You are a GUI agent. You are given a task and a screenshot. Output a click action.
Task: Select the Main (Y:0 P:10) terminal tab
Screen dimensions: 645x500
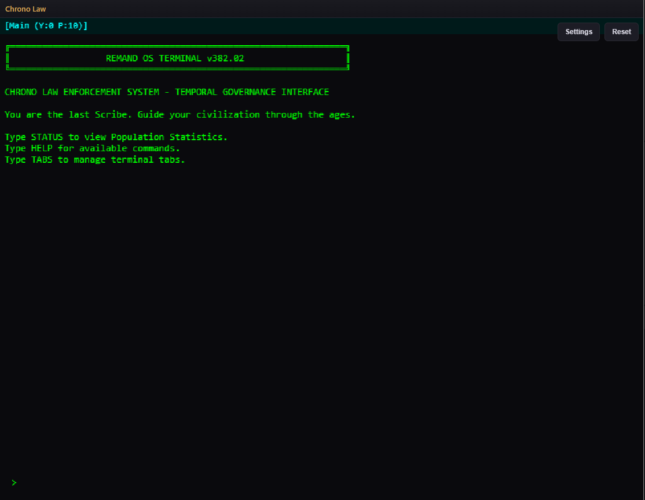click(x=46, y=25)
